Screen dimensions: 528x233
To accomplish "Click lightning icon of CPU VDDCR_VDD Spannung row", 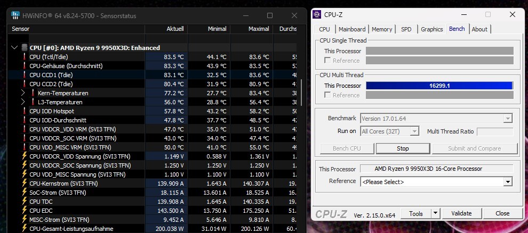I will 24,156.
